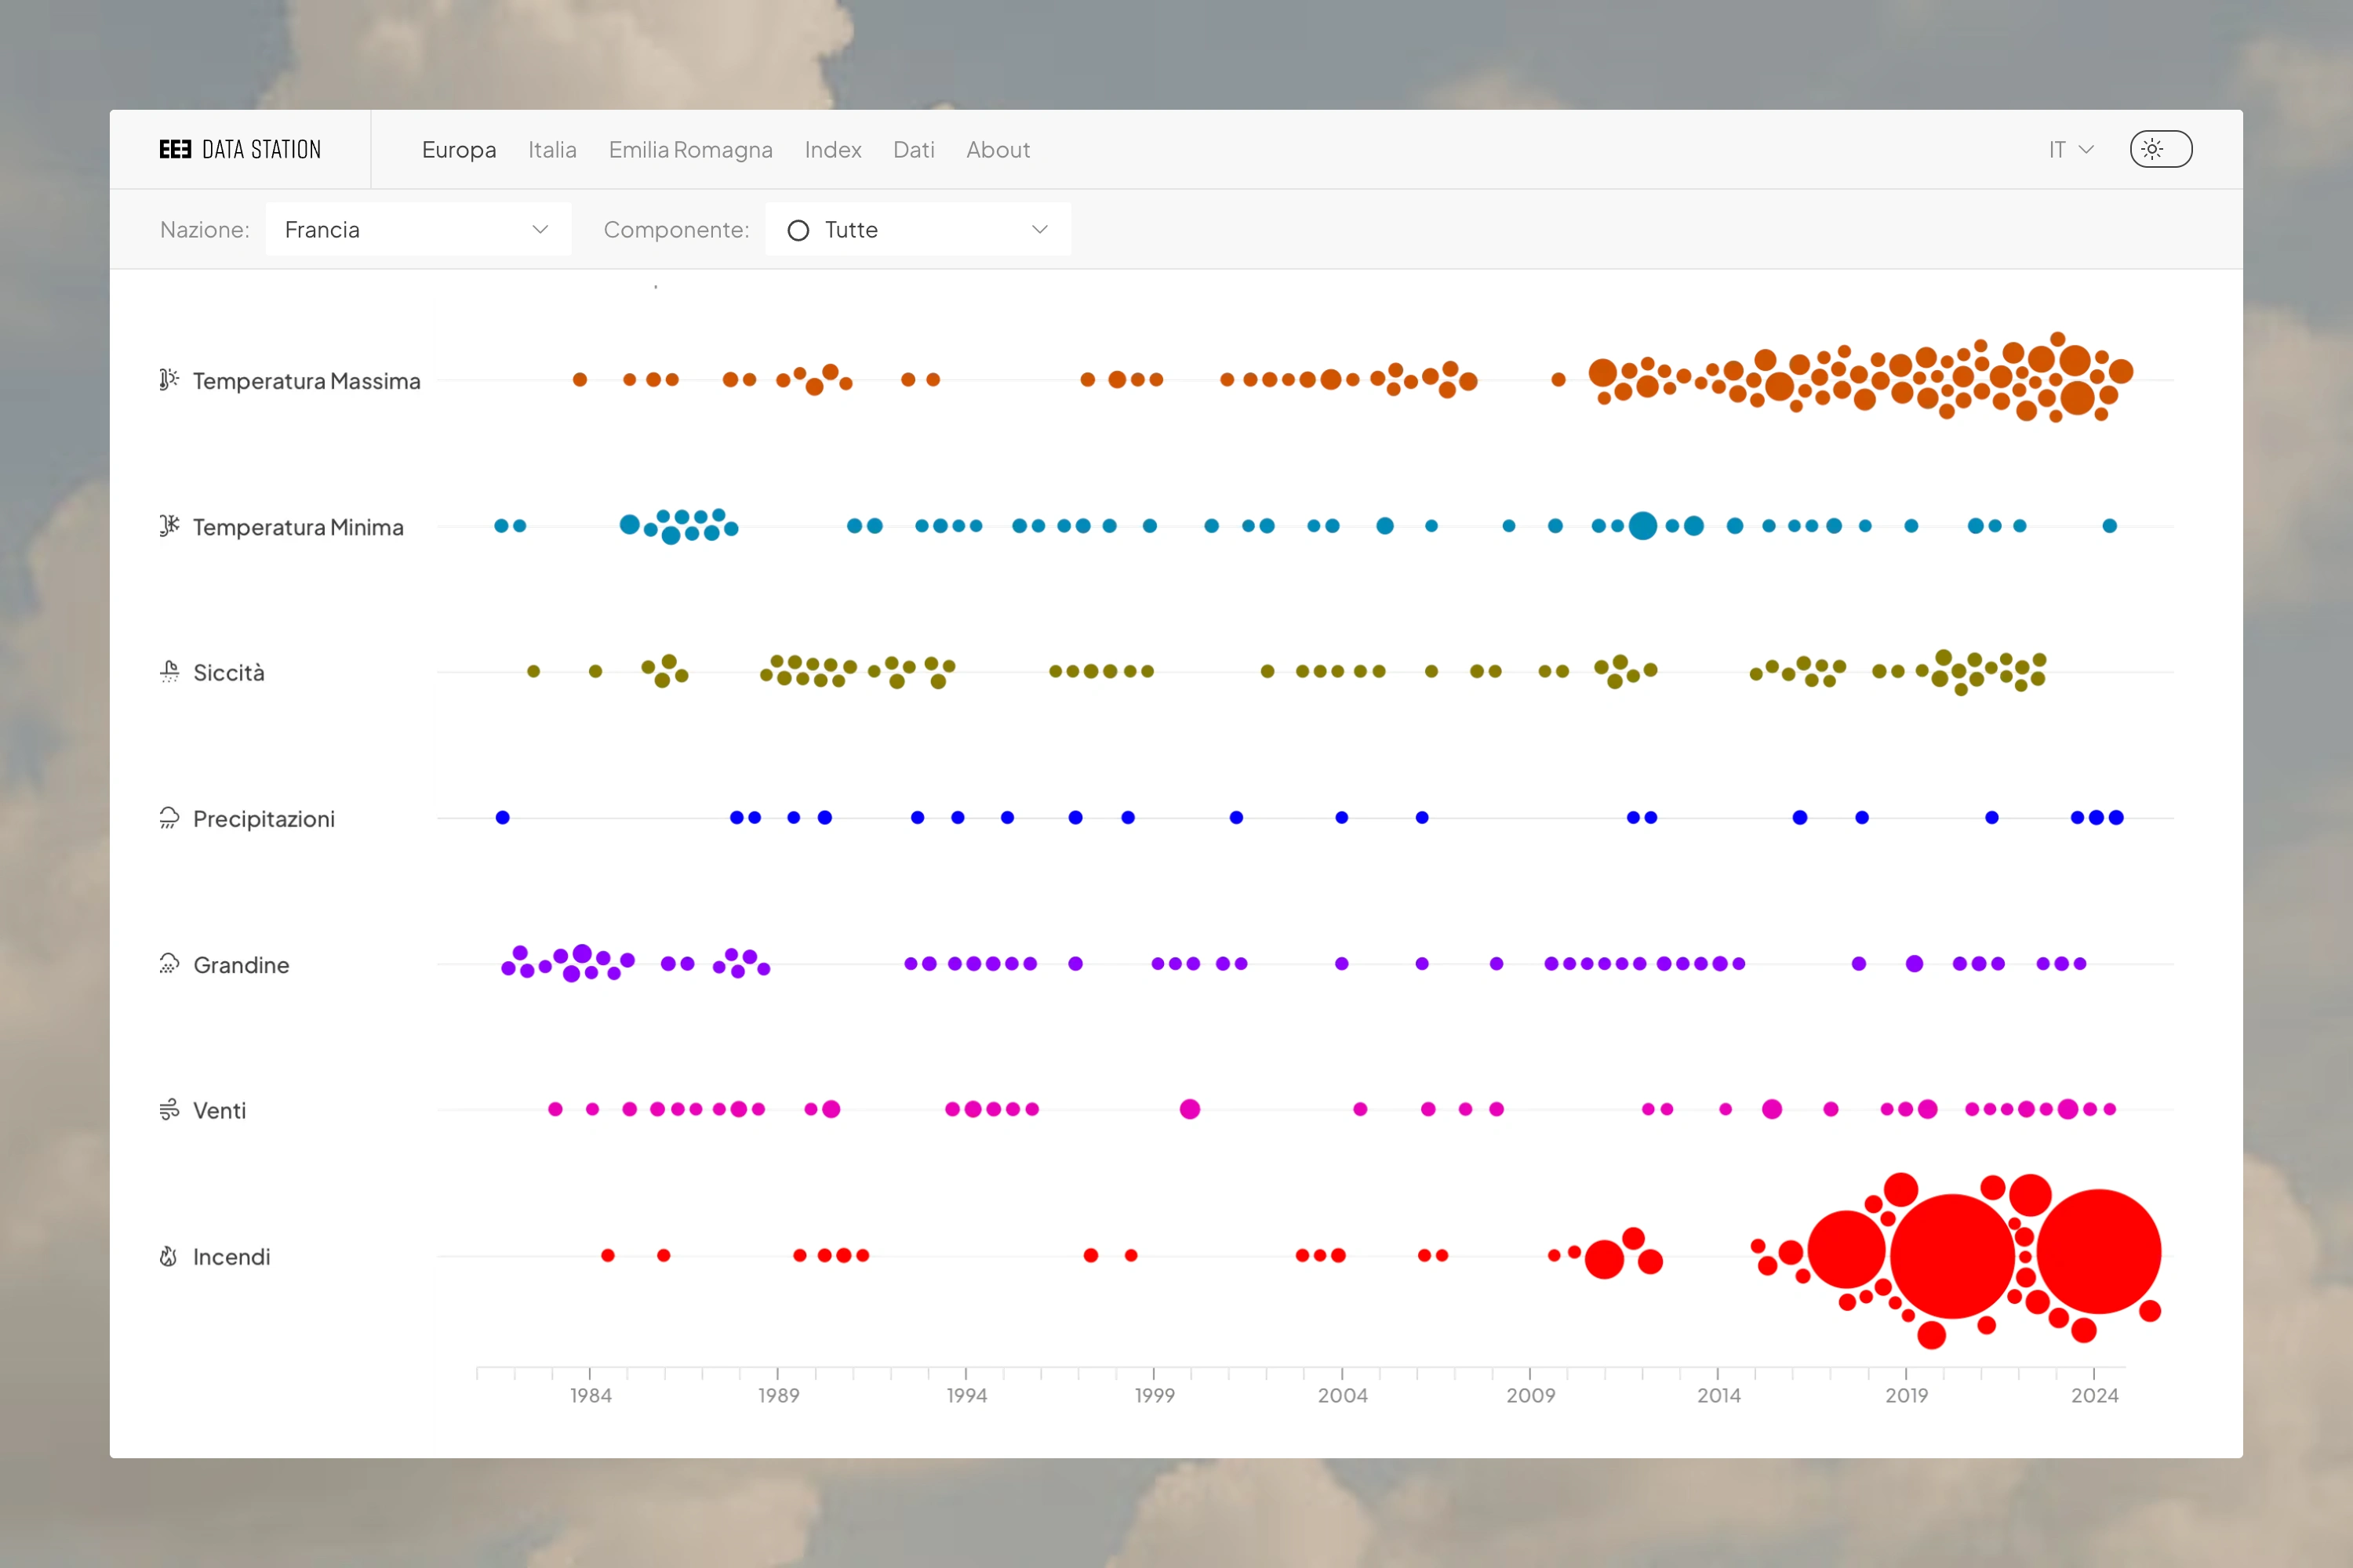Click the large blue Temperatura Minima bubble
This screenshot has height=1568, width=2353.
[1642, 526]
